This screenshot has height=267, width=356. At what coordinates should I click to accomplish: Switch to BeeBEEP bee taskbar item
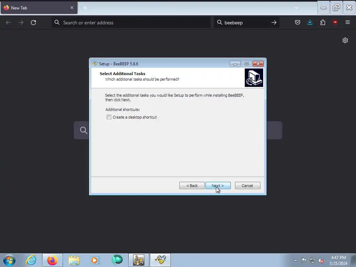coord(160,260)
